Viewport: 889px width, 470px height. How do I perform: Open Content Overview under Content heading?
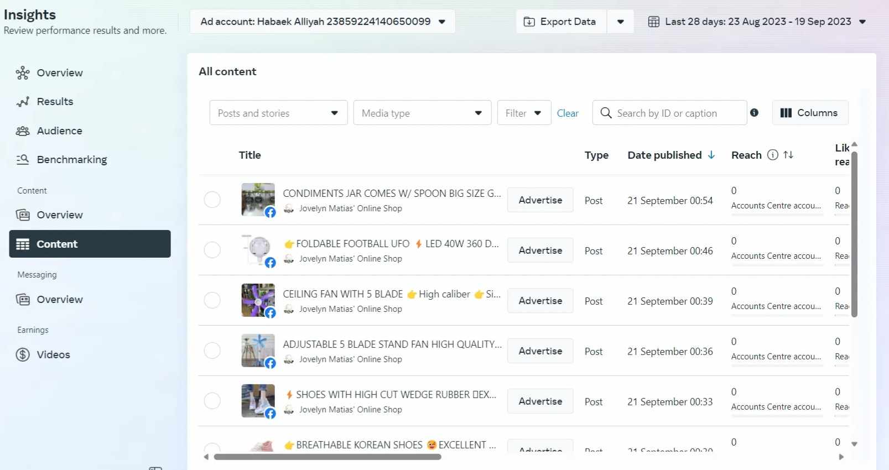[x=60, y=215]
